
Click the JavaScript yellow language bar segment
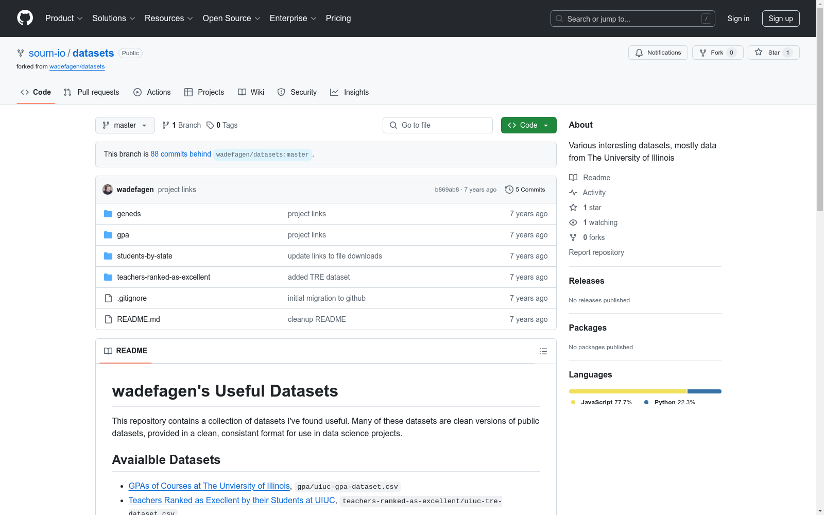[628, 391]
